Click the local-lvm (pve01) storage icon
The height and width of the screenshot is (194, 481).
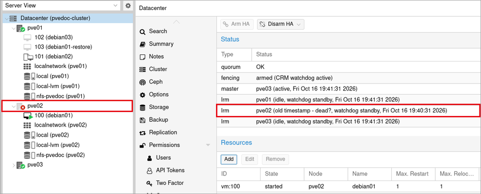tap(29, 86)
